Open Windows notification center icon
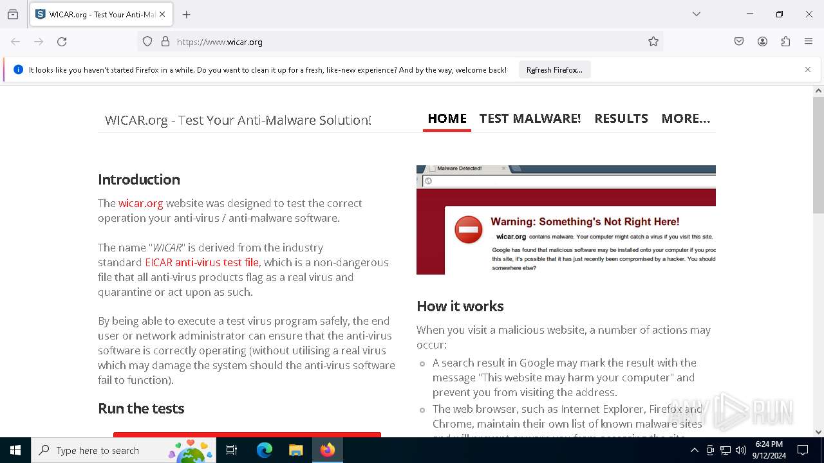The width and height of the screenshot is (824, 463). (803, 450)
